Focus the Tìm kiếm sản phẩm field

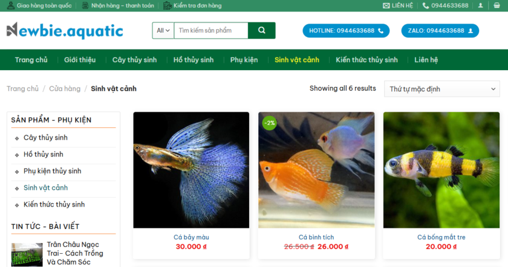[211, 30]
